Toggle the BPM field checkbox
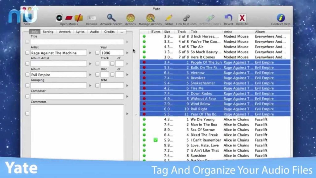The width and height of the screenshot is (316, 178). point(97,85)
